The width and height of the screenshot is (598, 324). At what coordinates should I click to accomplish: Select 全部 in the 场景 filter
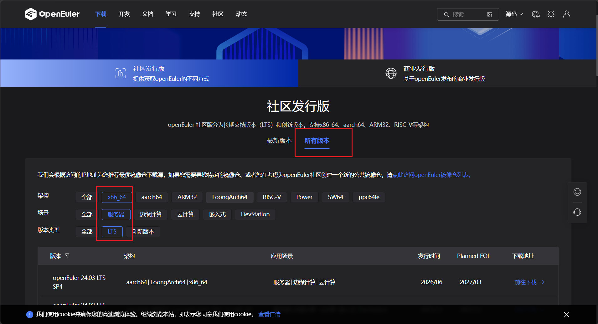tap(87, 214)
